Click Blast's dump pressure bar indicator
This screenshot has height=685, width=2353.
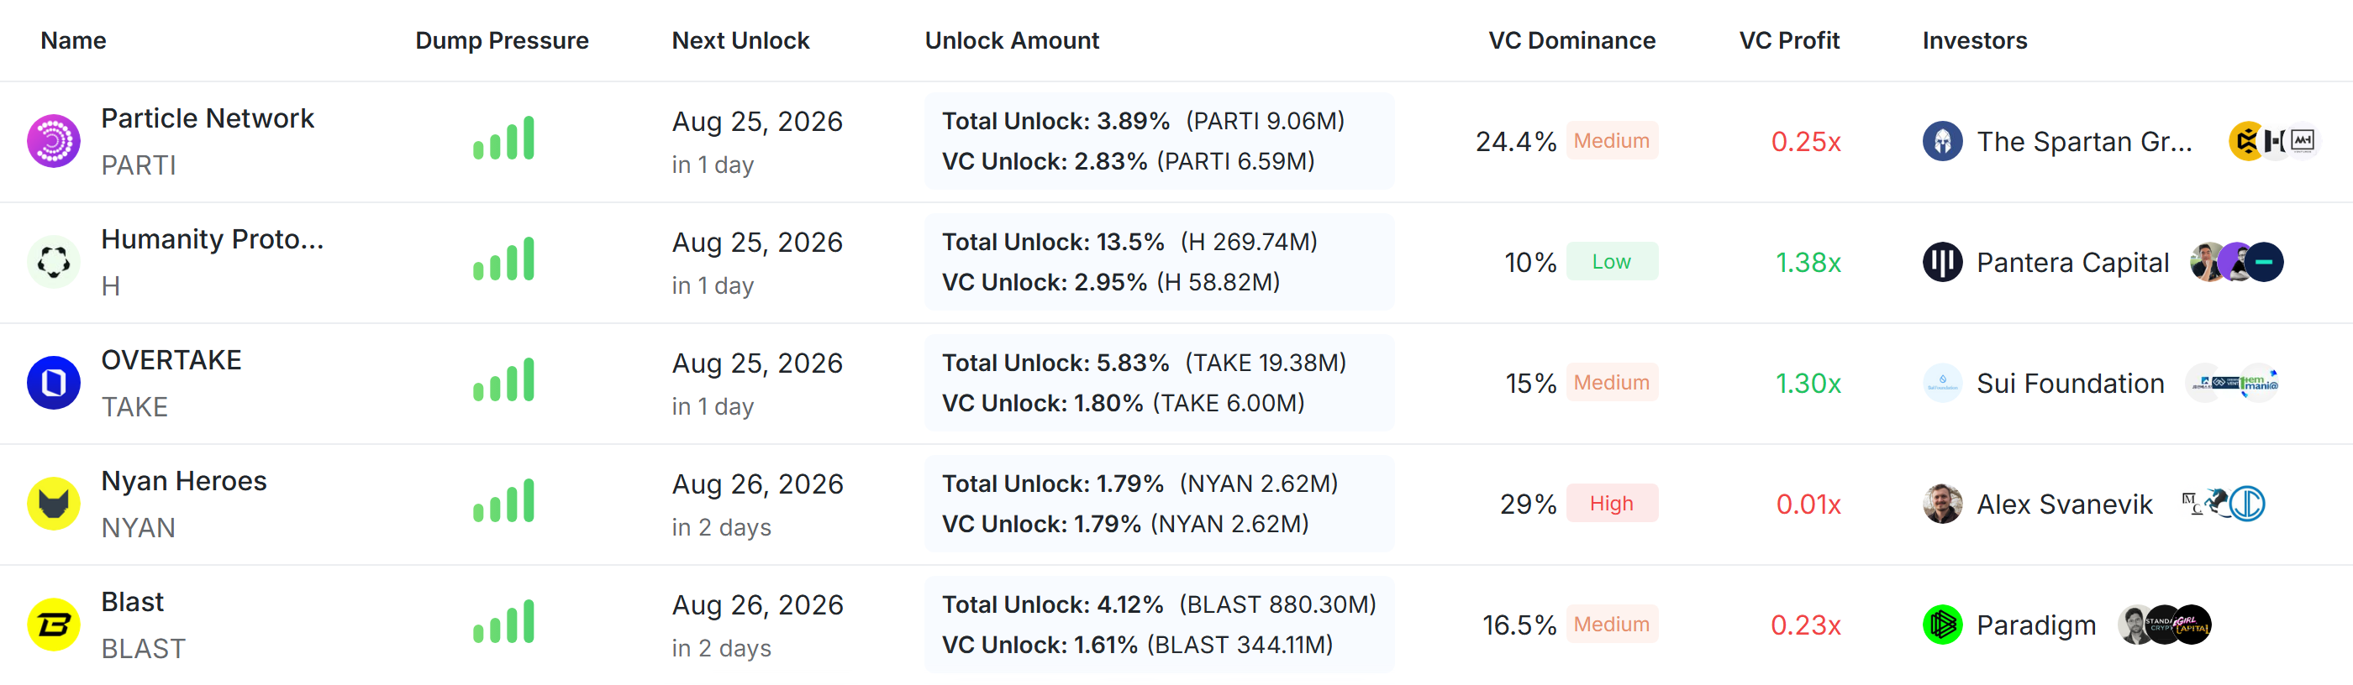click(503, 622)
